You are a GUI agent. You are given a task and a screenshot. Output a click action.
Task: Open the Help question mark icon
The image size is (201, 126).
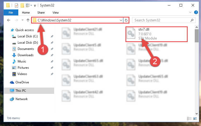point(196,12)
